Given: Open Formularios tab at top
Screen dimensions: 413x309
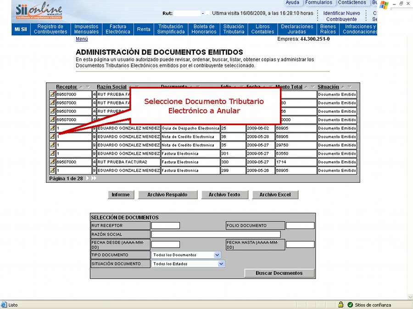Looking at the screenshot, I should pos(319,3).
